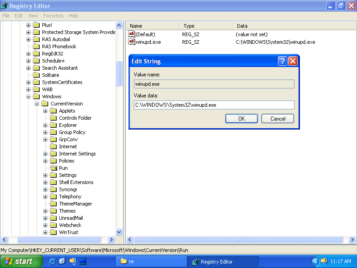This screenshot has height=268, width=357.
Task: Click the CurrentVersion folder icon
Action: 45,104
